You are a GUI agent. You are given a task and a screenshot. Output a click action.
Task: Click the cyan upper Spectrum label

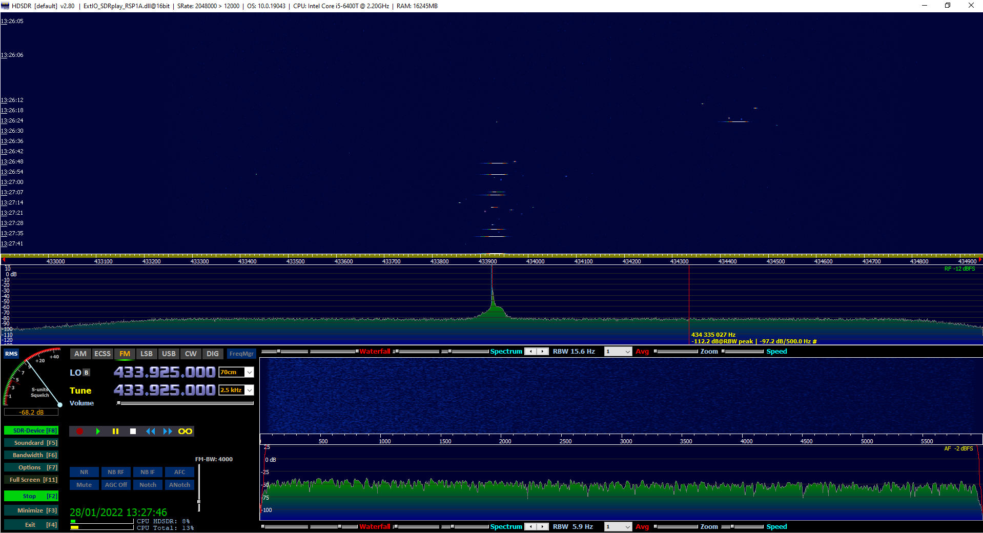pyautogui.click(x=506, y=352)
